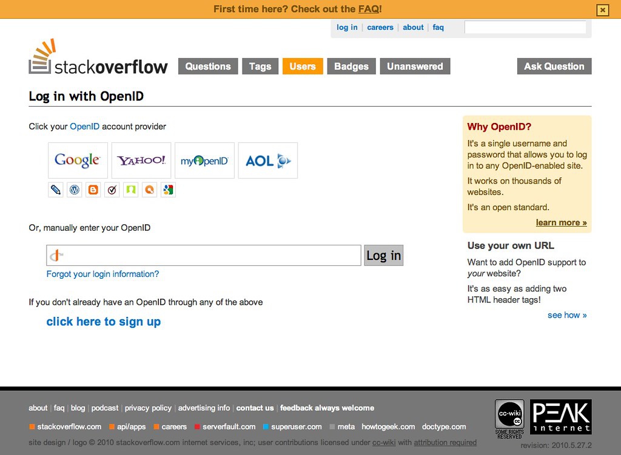621x455 pixels.
Task: Choose the Google Profile icon
Action: click(x=168, y=190)
